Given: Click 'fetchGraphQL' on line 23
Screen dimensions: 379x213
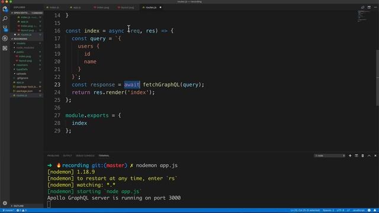Looking at the screenshot, I should coord(161,85).
